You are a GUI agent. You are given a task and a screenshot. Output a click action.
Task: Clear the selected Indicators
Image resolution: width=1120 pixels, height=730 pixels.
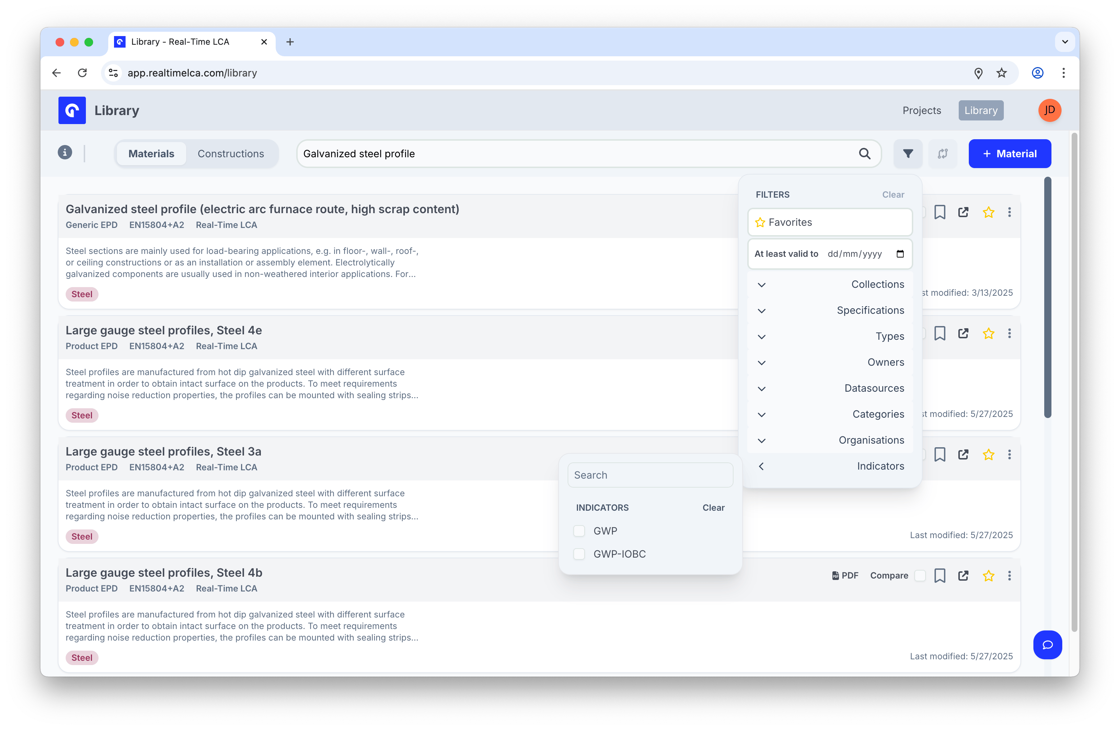(713, 508)
